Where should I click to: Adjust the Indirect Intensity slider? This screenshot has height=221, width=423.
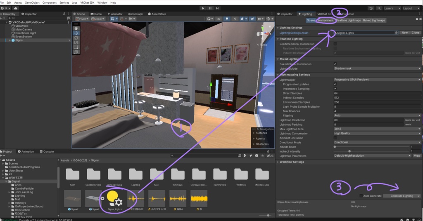coord(349,151)
